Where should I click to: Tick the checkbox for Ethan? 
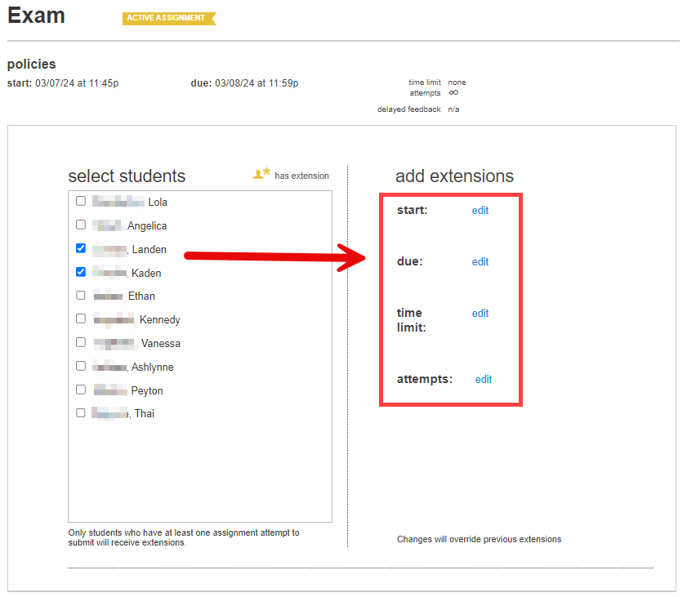(x=81, y=295)
